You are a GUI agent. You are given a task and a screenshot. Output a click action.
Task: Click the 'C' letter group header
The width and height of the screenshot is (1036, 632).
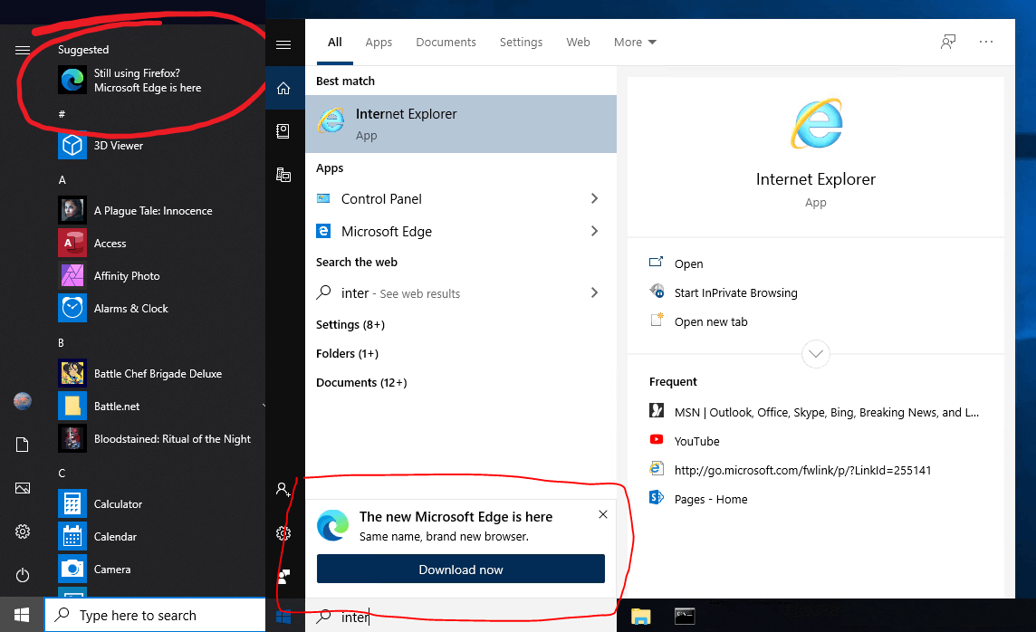click(62, 473)
